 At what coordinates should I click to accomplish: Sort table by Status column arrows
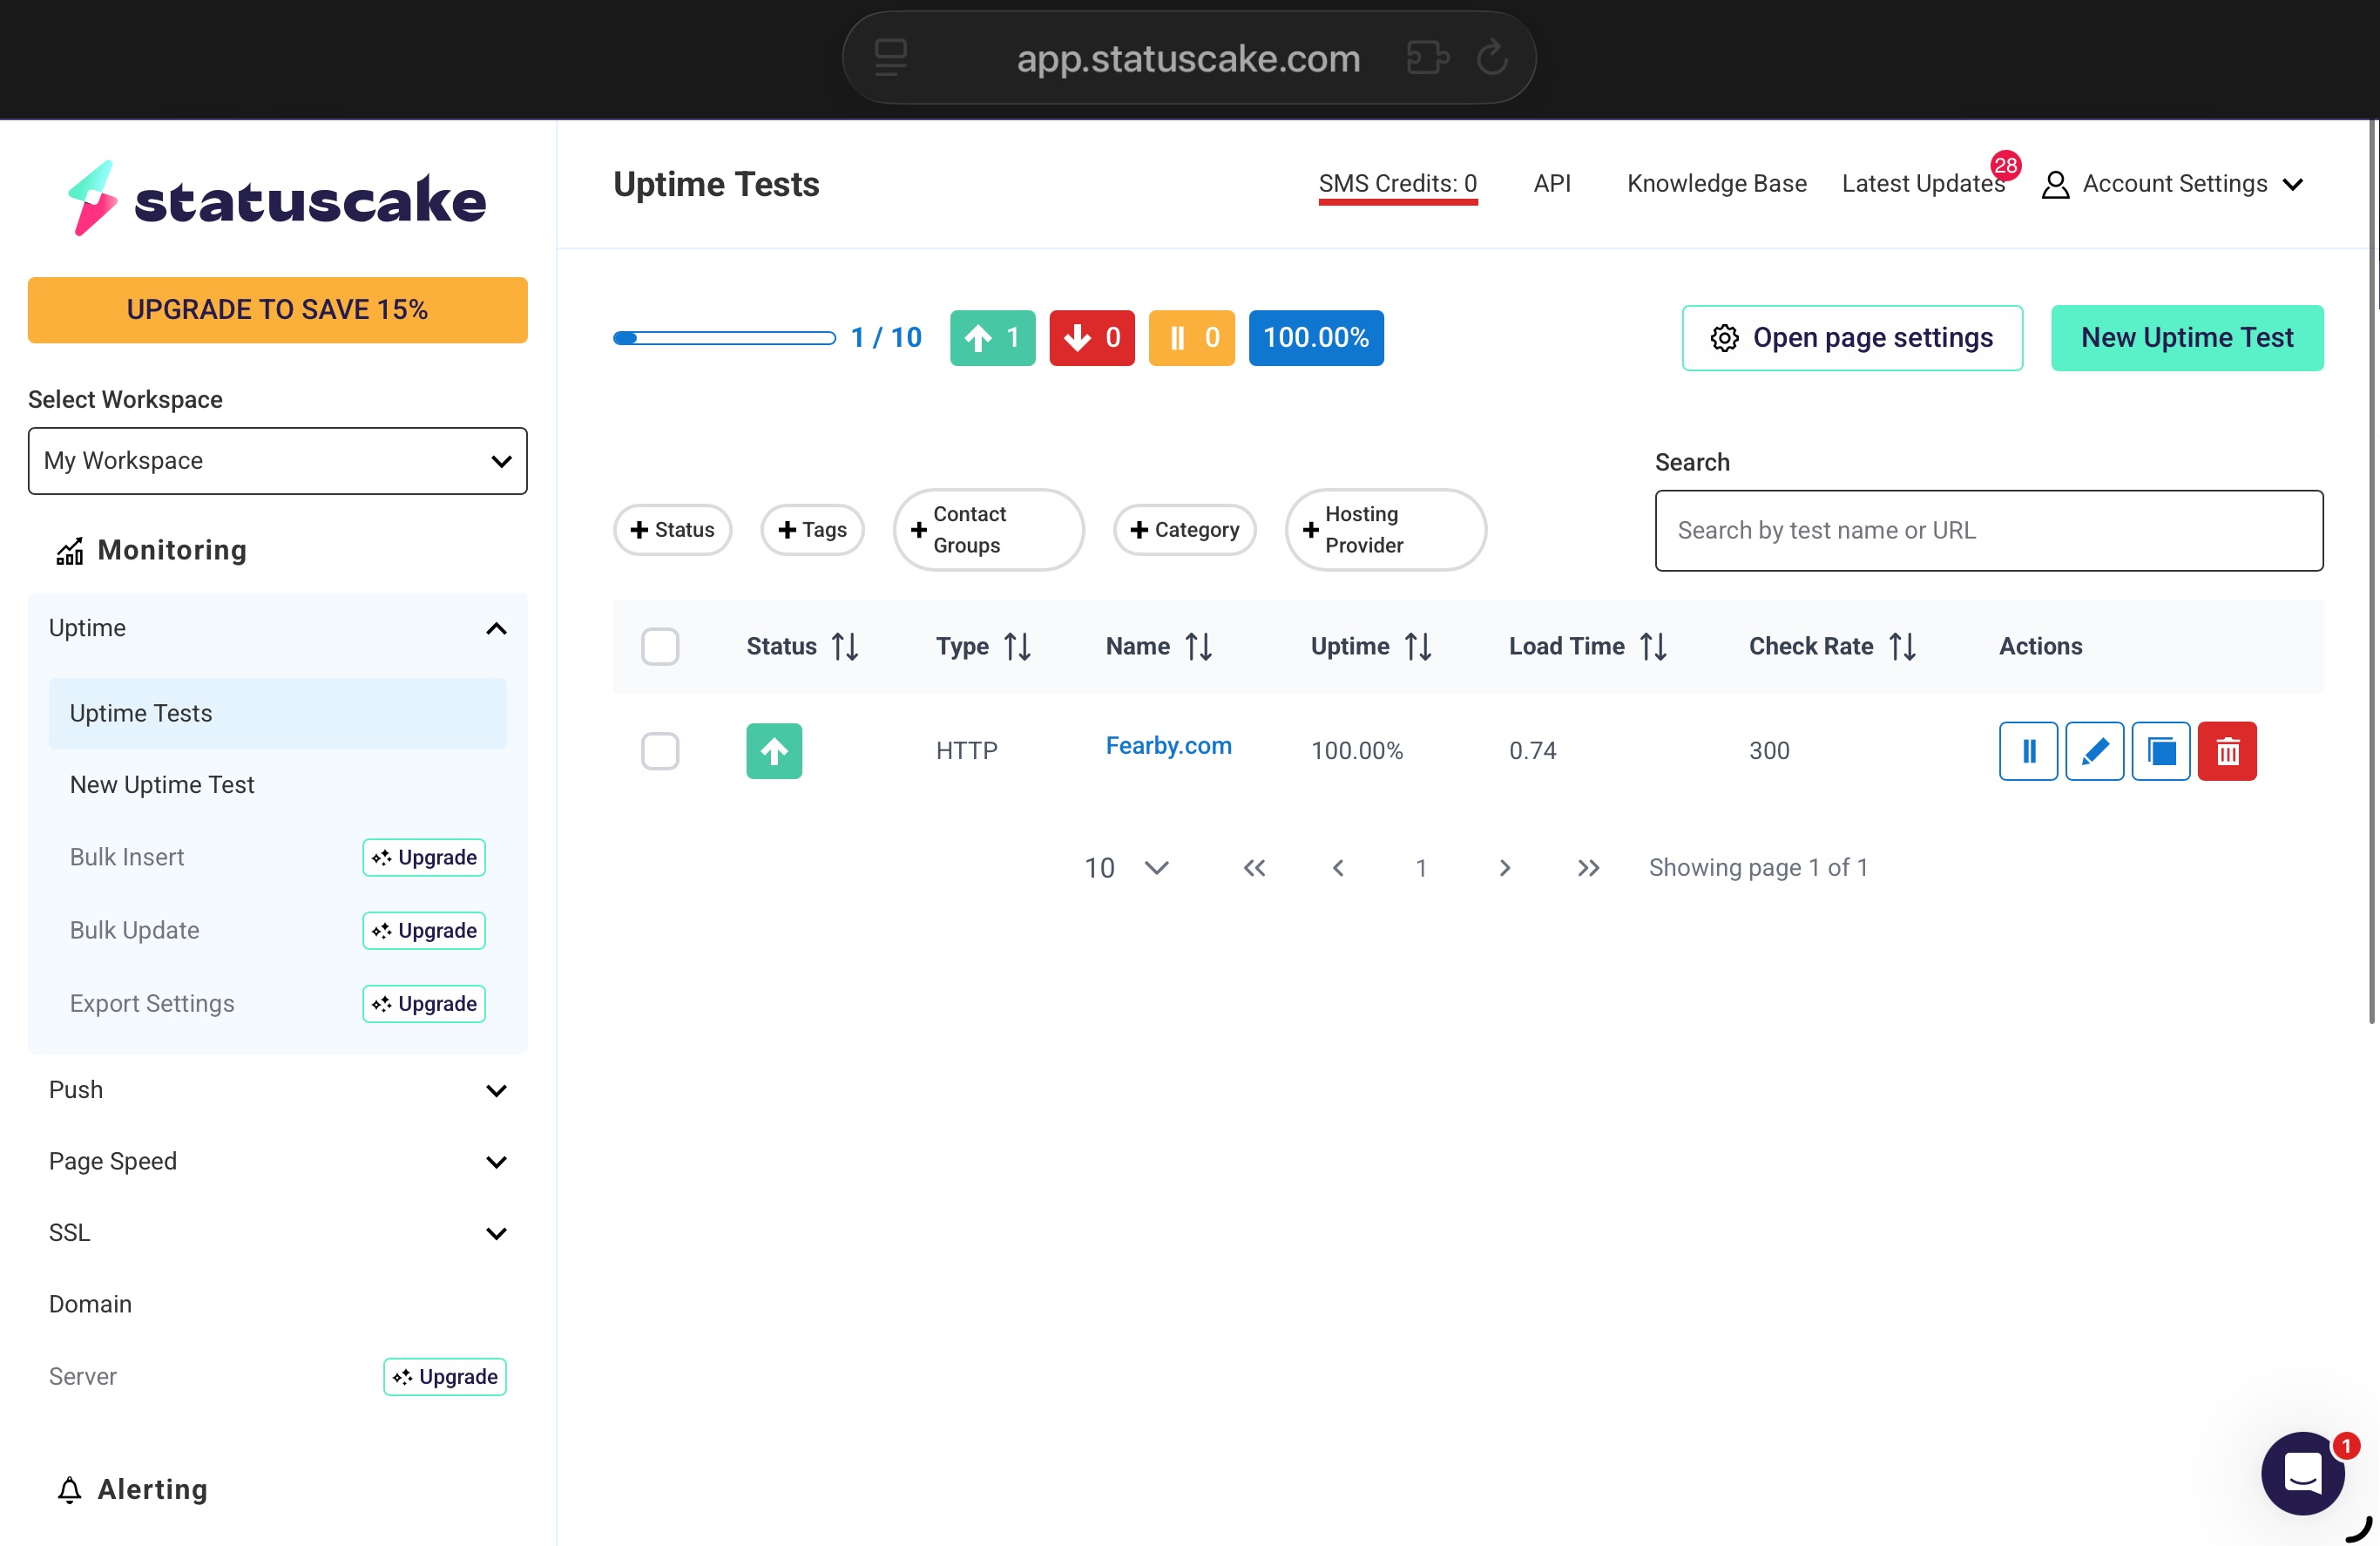click(x=845, y=647)
